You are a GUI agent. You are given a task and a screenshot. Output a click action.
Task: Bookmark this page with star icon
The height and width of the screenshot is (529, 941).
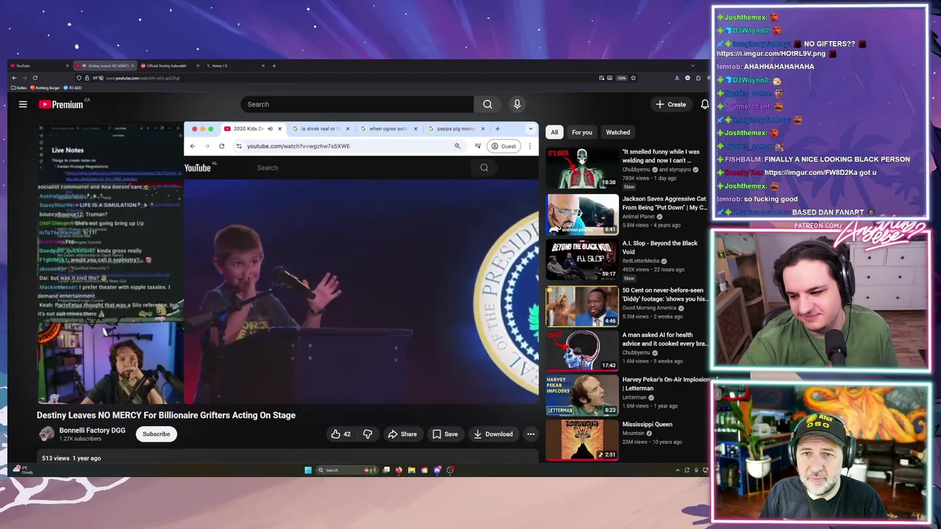[x=633, y=78]
